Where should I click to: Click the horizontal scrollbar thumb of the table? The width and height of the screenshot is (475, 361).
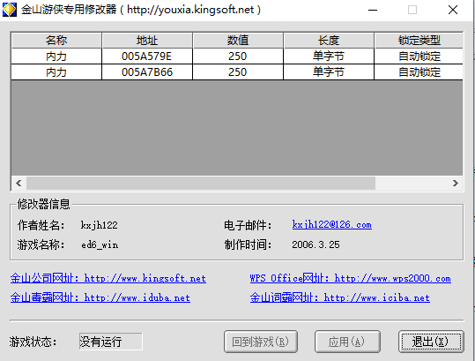pyautogui.click(x=201, y=184)
